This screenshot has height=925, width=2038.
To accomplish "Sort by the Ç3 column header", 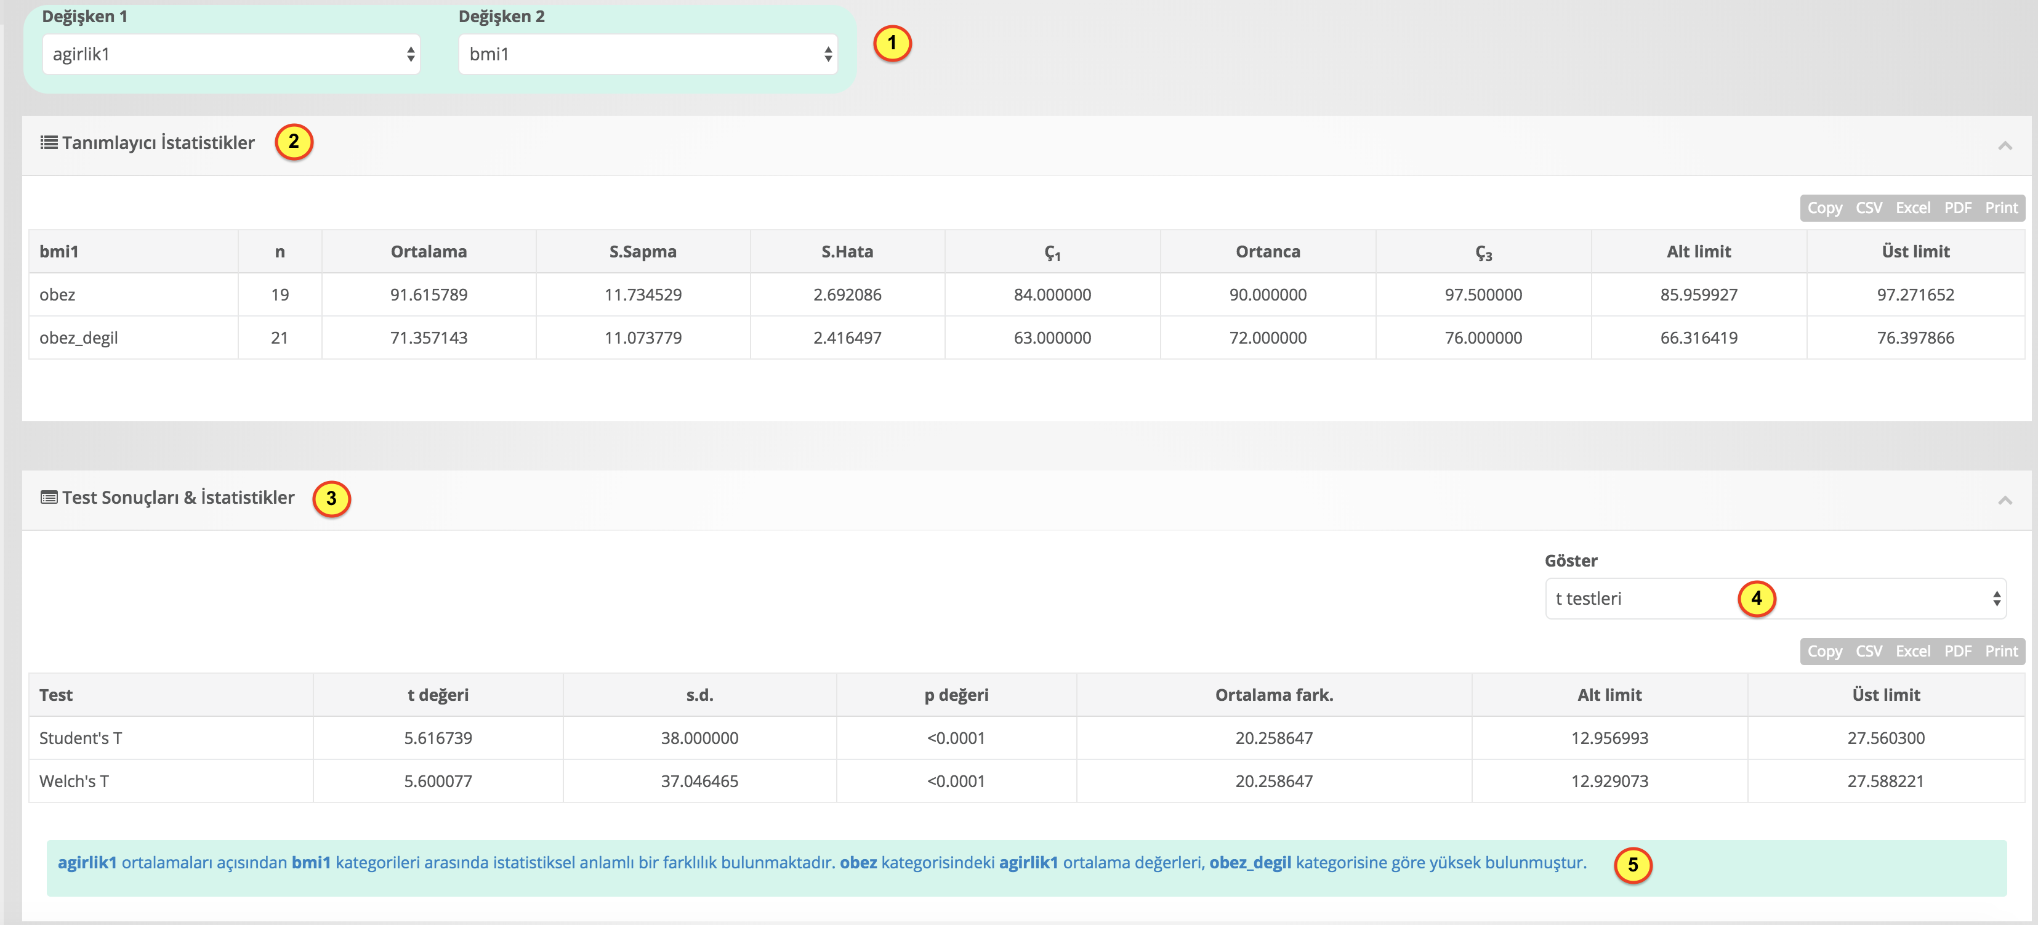I will [1483, 252].
